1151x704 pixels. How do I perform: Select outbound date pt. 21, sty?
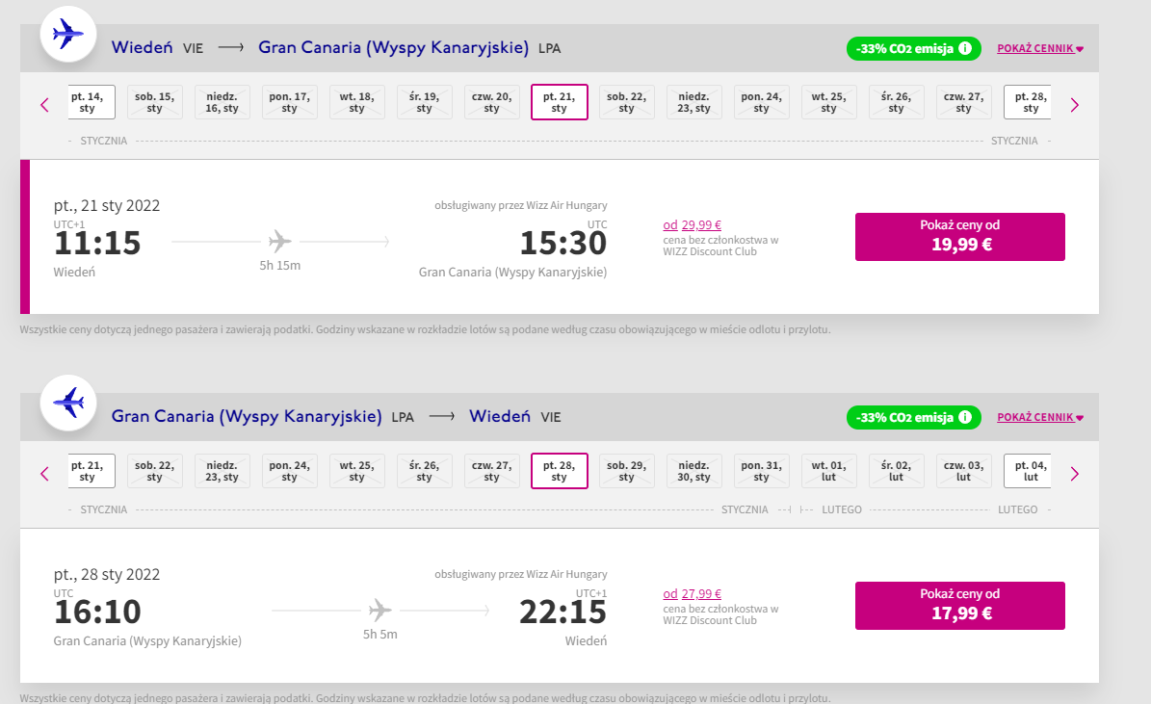(560, 102)
